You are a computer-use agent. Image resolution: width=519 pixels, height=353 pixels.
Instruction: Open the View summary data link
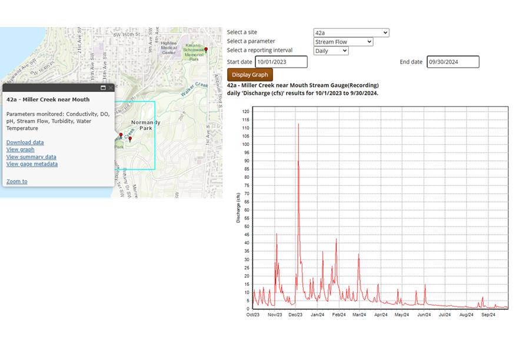click(31, 157)
